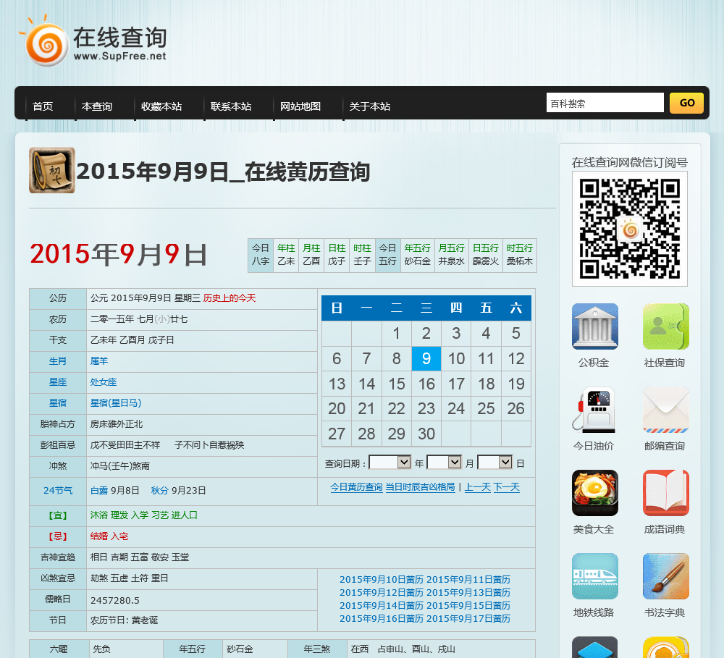Select day 23 in the calendar

426,409
